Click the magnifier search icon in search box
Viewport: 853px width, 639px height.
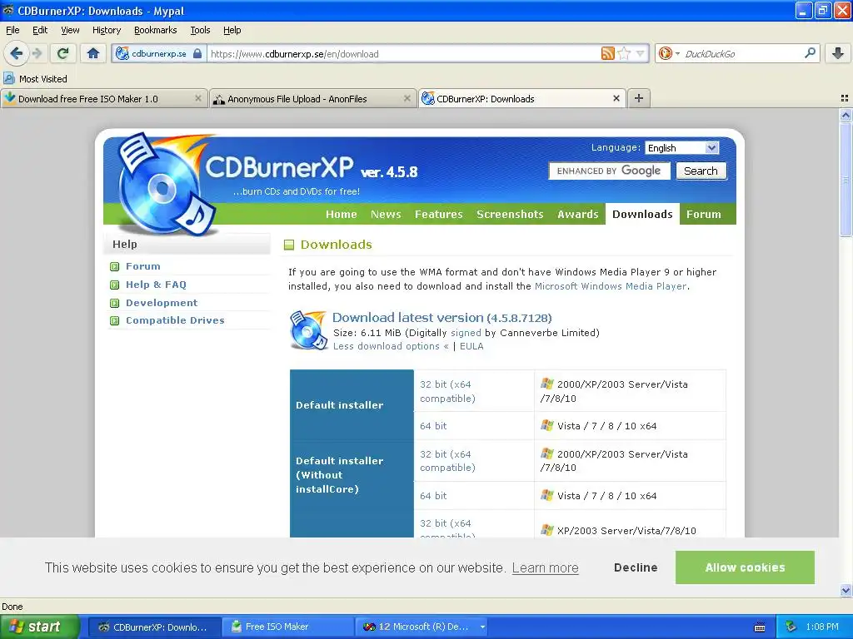tap(810, 52)
